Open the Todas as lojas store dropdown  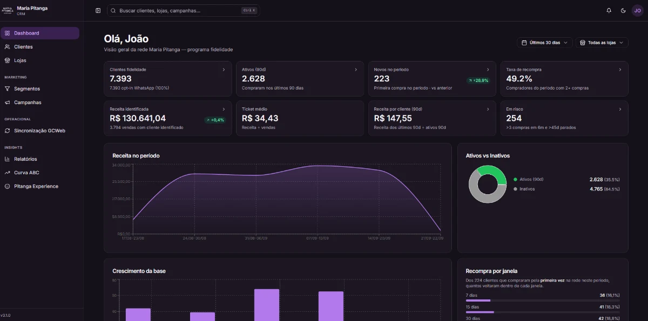602,43
